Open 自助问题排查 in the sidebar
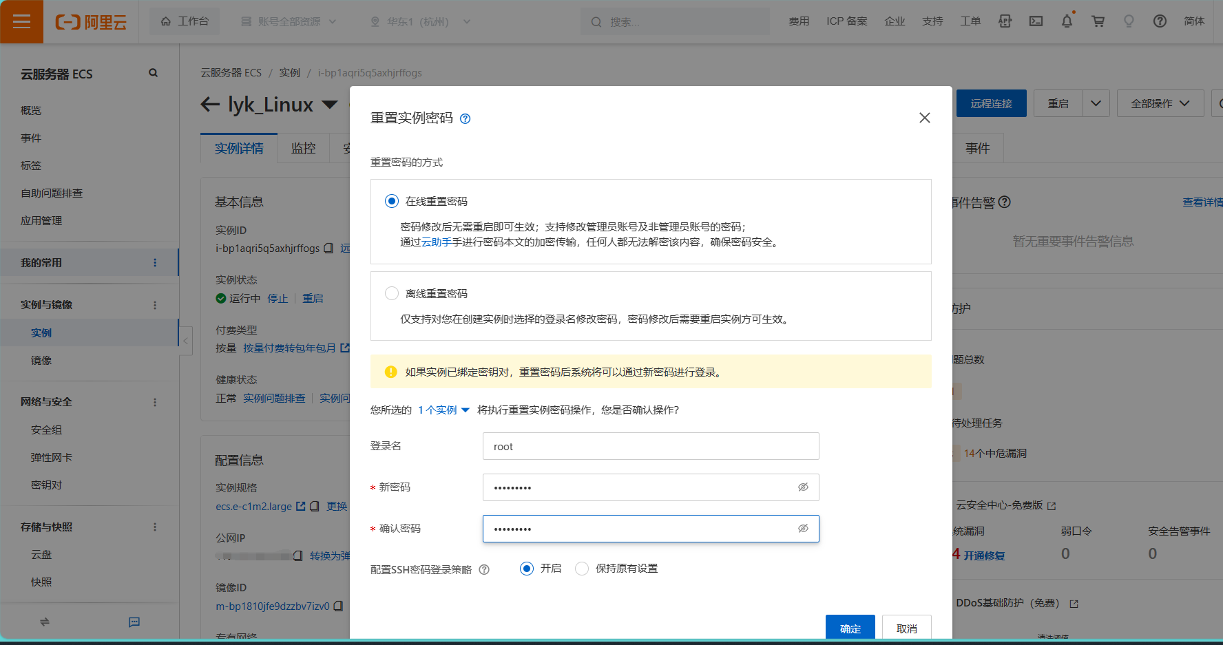Screen dimensions: 1223x645 [52, 193]
